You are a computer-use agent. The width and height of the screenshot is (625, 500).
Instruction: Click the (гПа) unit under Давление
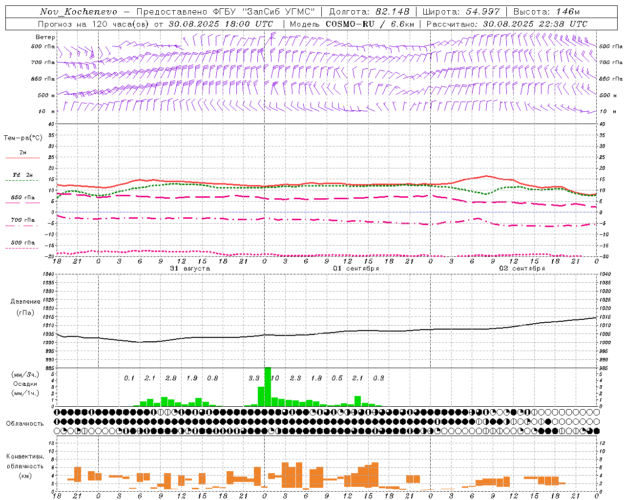click(x=25, y=313)
